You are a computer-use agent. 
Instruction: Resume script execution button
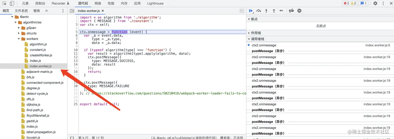pyautogui.click(x=251, y=11)
